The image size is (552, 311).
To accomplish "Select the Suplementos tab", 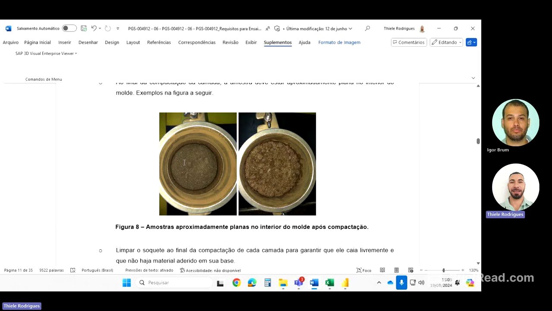I will pos(278,42).
